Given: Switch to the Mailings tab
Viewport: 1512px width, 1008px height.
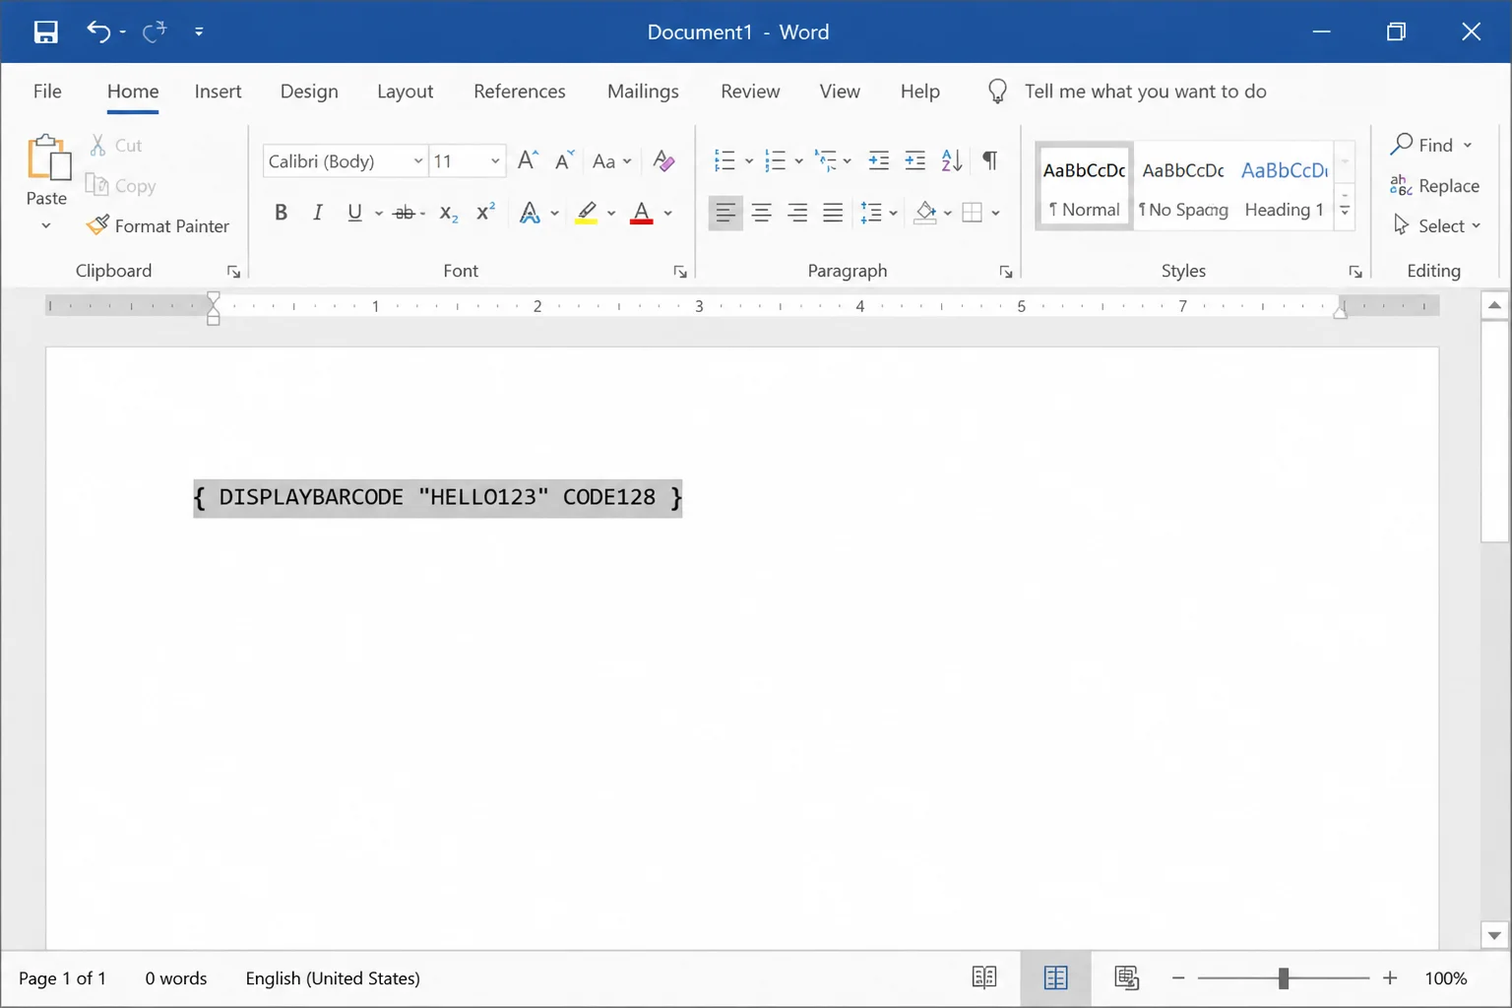Looking at the screenshot, I should [x=643, y=92].
